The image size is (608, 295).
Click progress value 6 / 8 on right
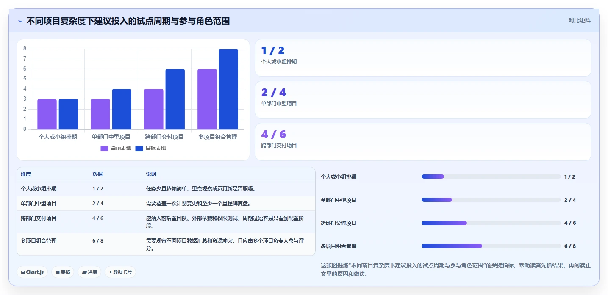(x=570, y=246)
